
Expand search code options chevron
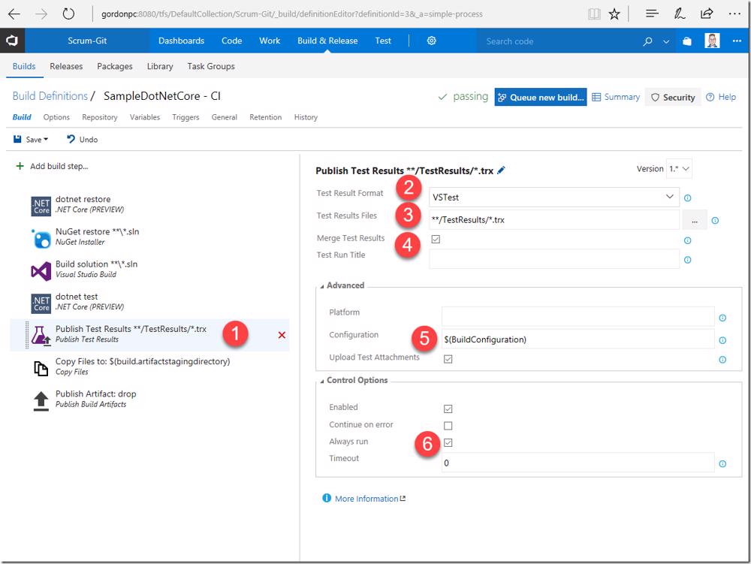[x=666, y=41]
